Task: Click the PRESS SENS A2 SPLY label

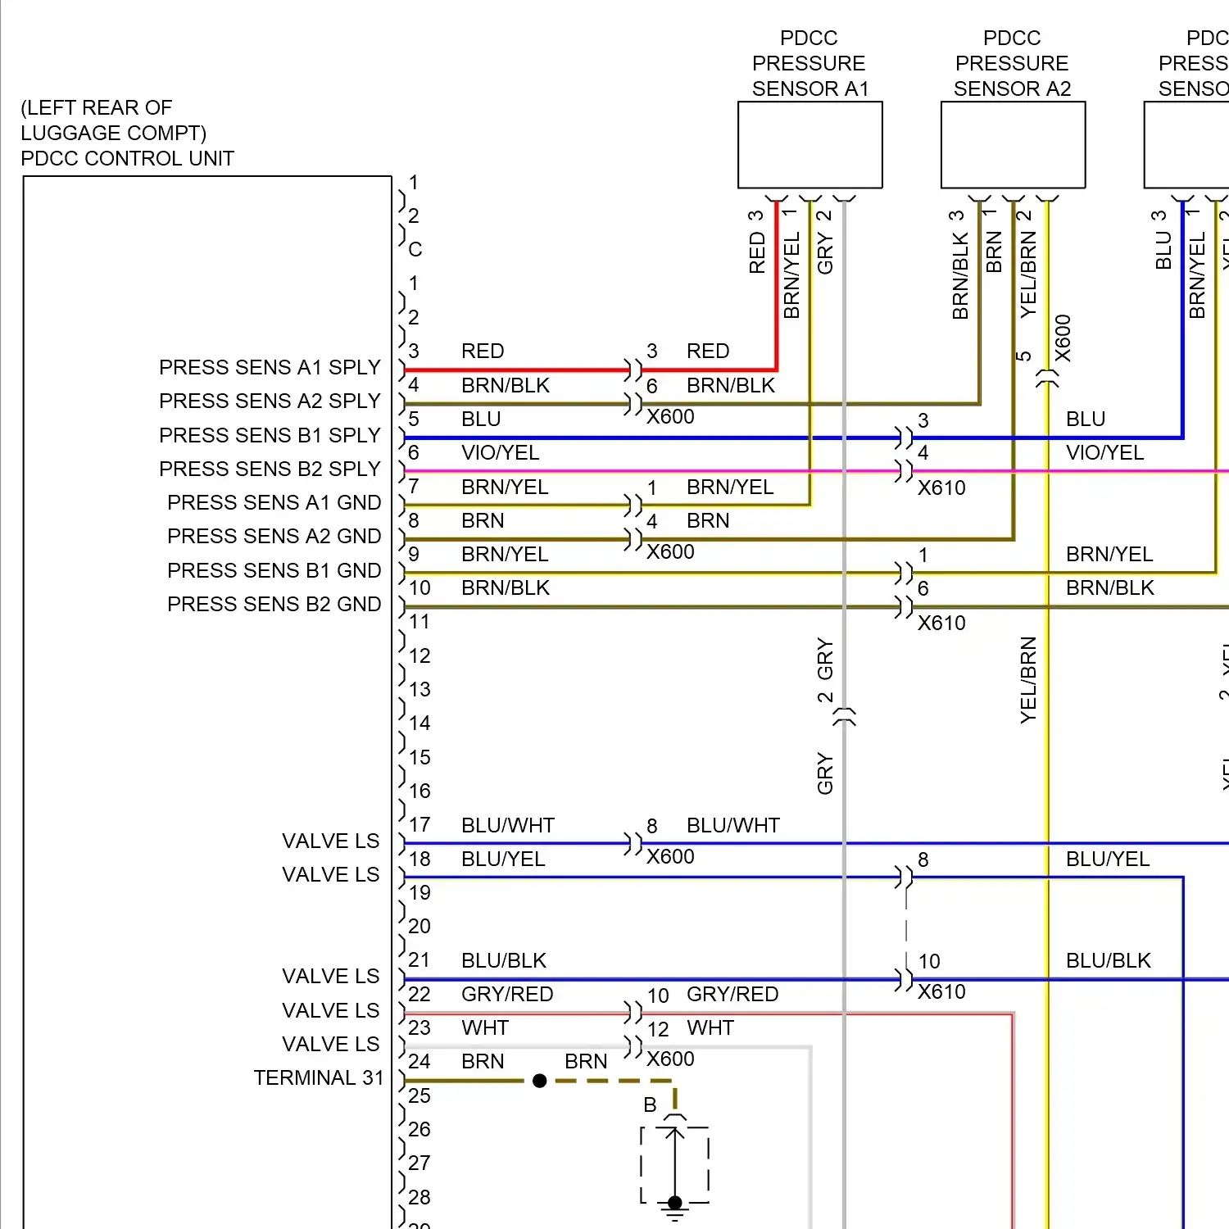Action: (270, 401)
